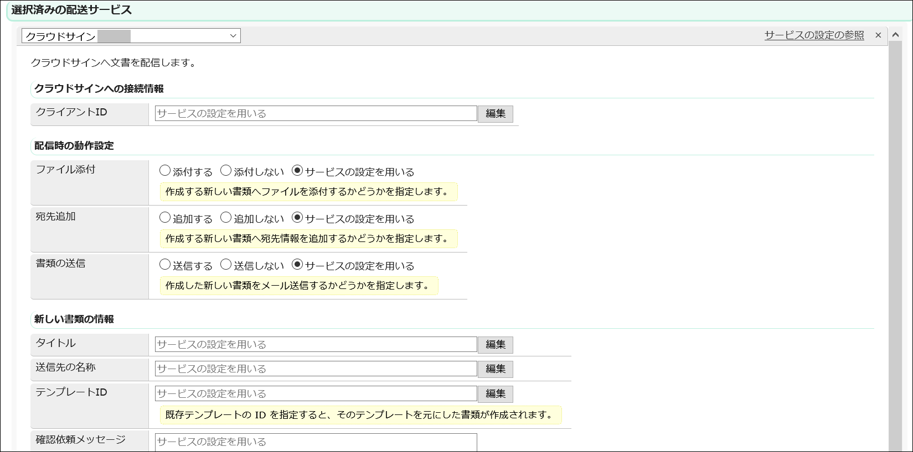Image resolution: width=913 pixels, height=452 pixels.
Task: Select 追加する for 宛先追加
Action: click(165, 218)
